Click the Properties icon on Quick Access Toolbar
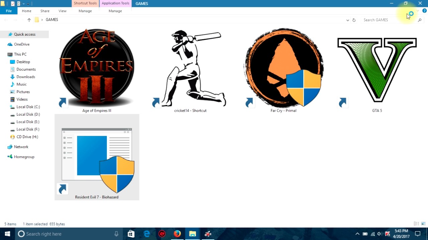 pyautogui.click(x=13, y=3)
